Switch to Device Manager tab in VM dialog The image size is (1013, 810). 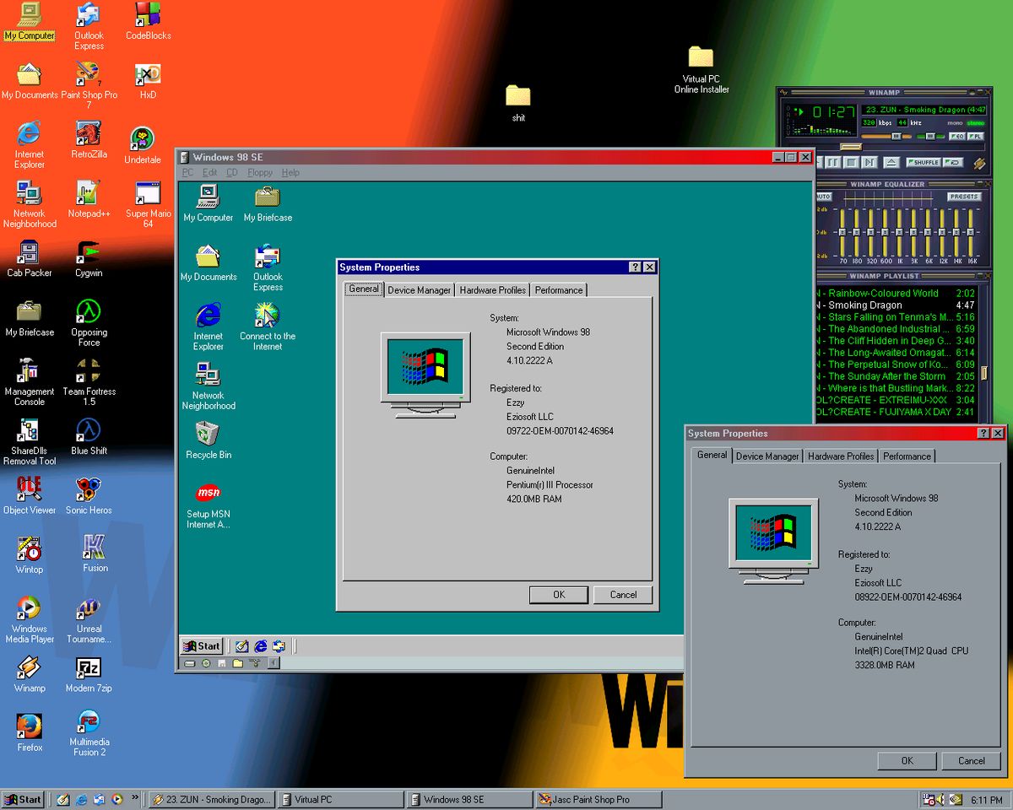click(x=419, y=290)
